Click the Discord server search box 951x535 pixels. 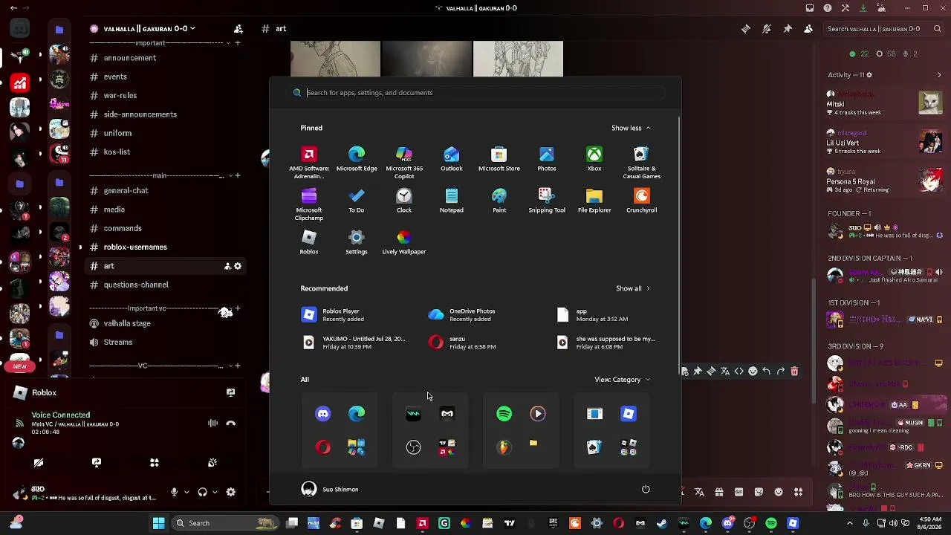point(883,29)
